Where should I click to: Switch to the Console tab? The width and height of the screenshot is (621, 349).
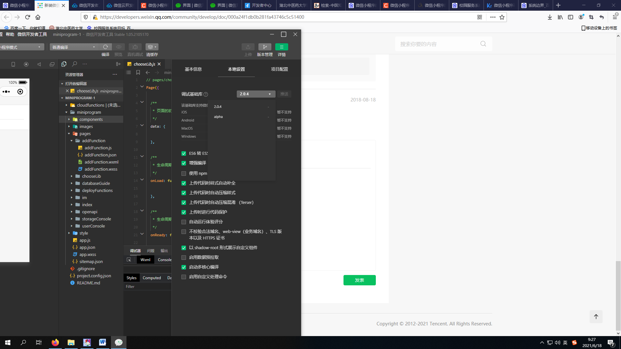[x=165, y=259]
